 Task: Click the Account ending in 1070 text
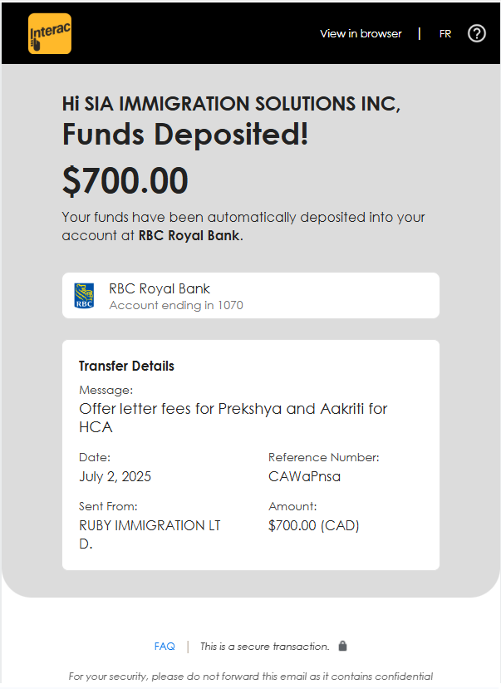click(x=176, y=305)
